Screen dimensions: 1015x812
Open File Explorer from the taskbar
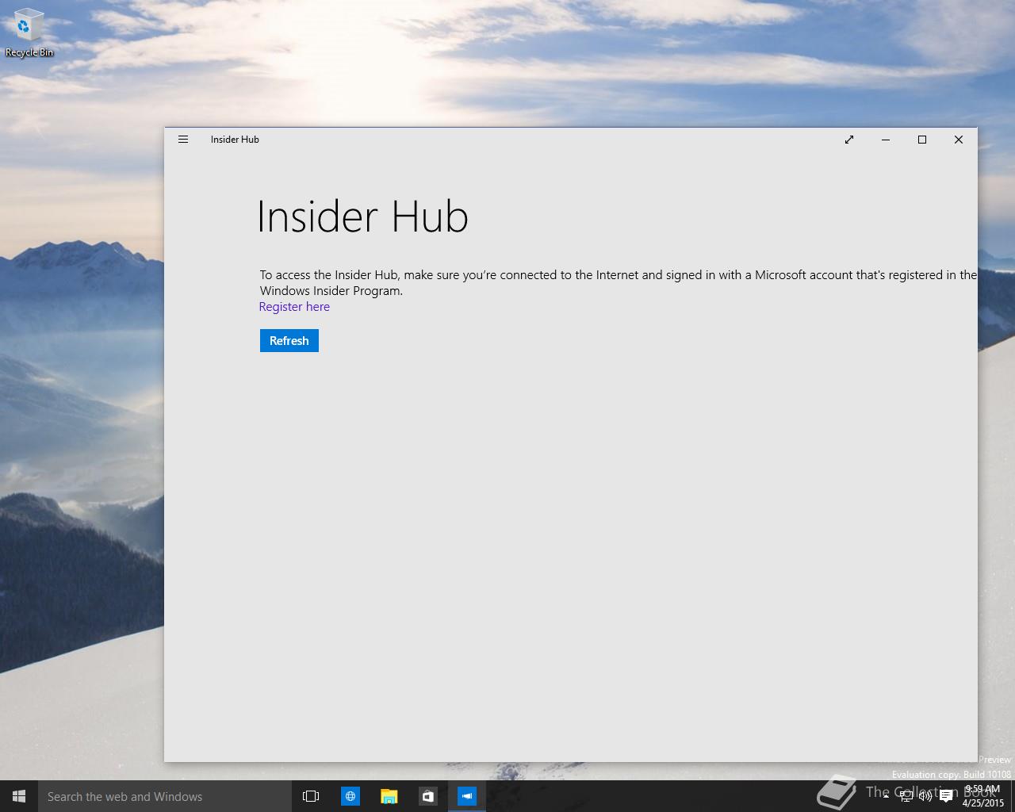(x=389, y=796)
